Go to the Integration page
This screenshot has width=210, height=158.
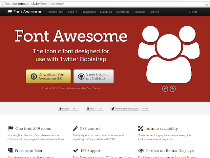tap(89, 12)
